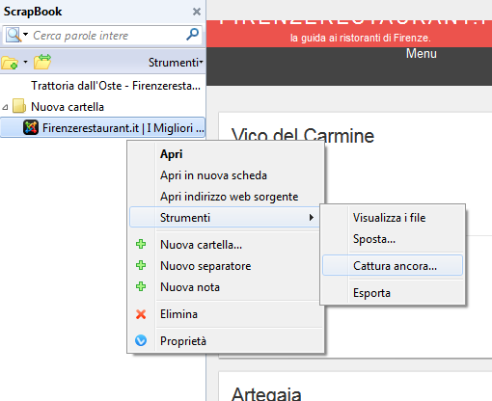Collapse the Nuova cartella tree node
Image resolution: width=492 pixels, height=401 pixels.
tap(5, 107)
